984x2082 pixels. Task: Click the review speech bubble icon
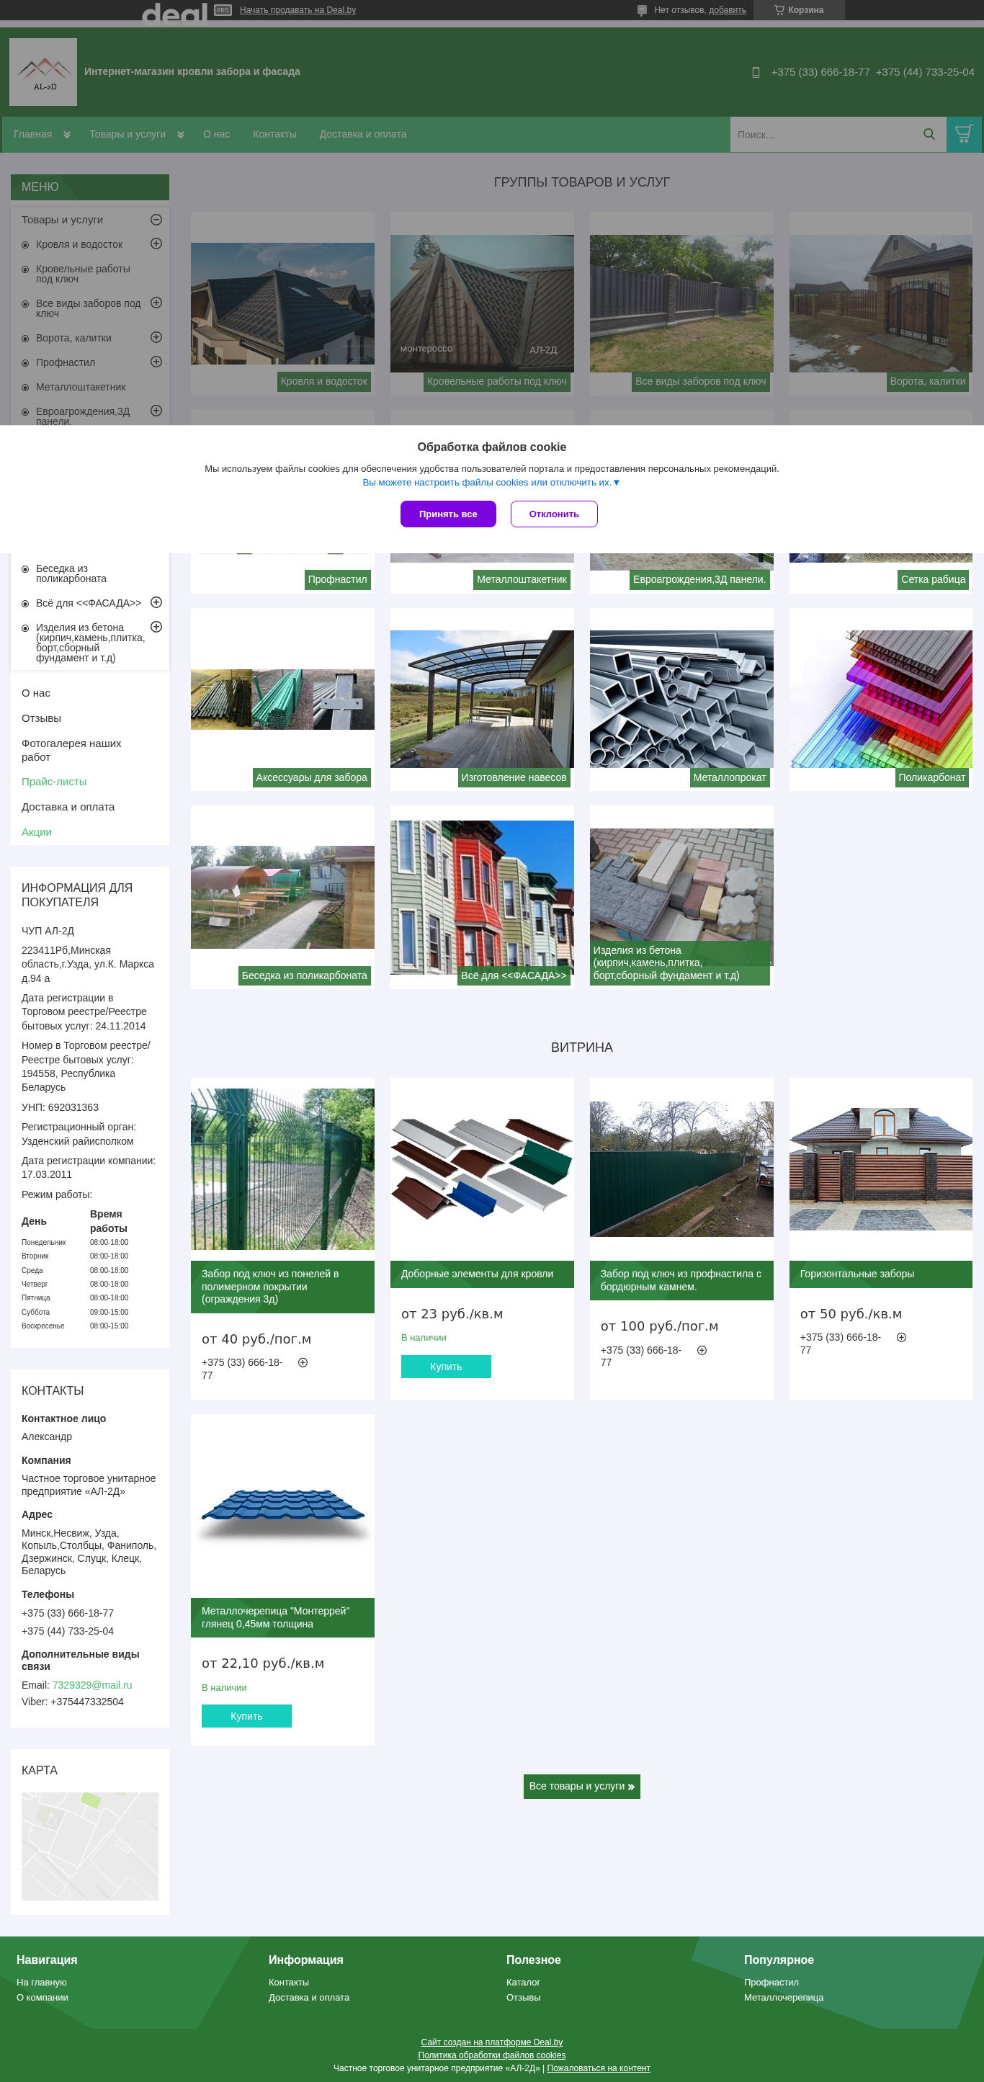643,11
